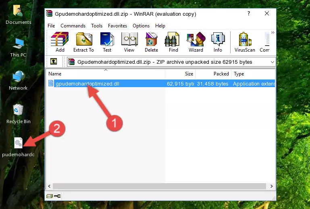Select the gpudemohardoptimized dll desktop file
The image size is (310, 209).
(x=18, y=147)
